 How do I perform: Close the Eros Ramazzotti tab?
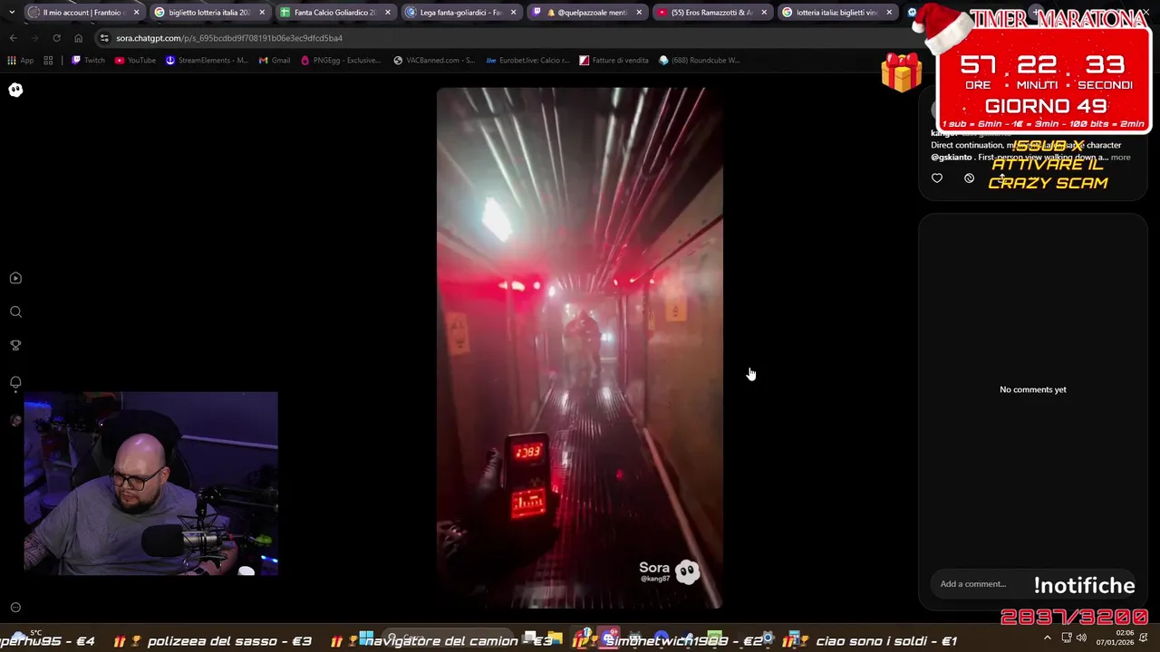[x=764, y=13]
